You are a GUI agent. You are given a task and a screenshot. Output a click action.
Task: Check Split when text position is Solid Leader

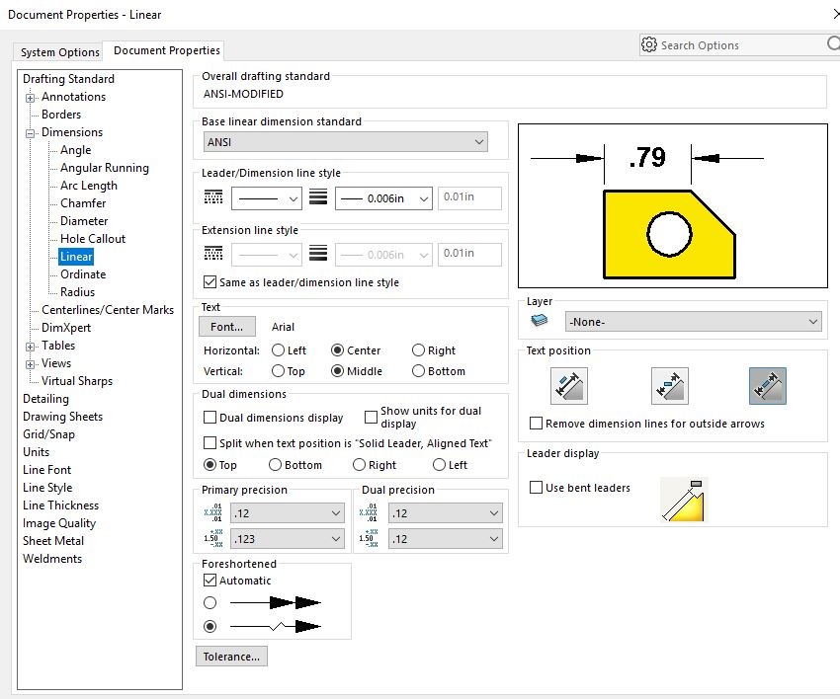point(210,443)
